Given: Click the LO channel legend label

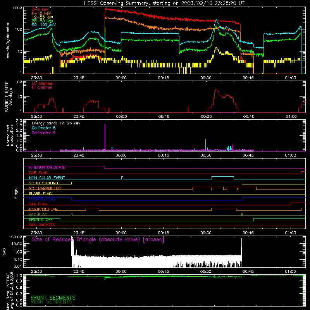Looking at the screenshot, I should tap(43, 83).
